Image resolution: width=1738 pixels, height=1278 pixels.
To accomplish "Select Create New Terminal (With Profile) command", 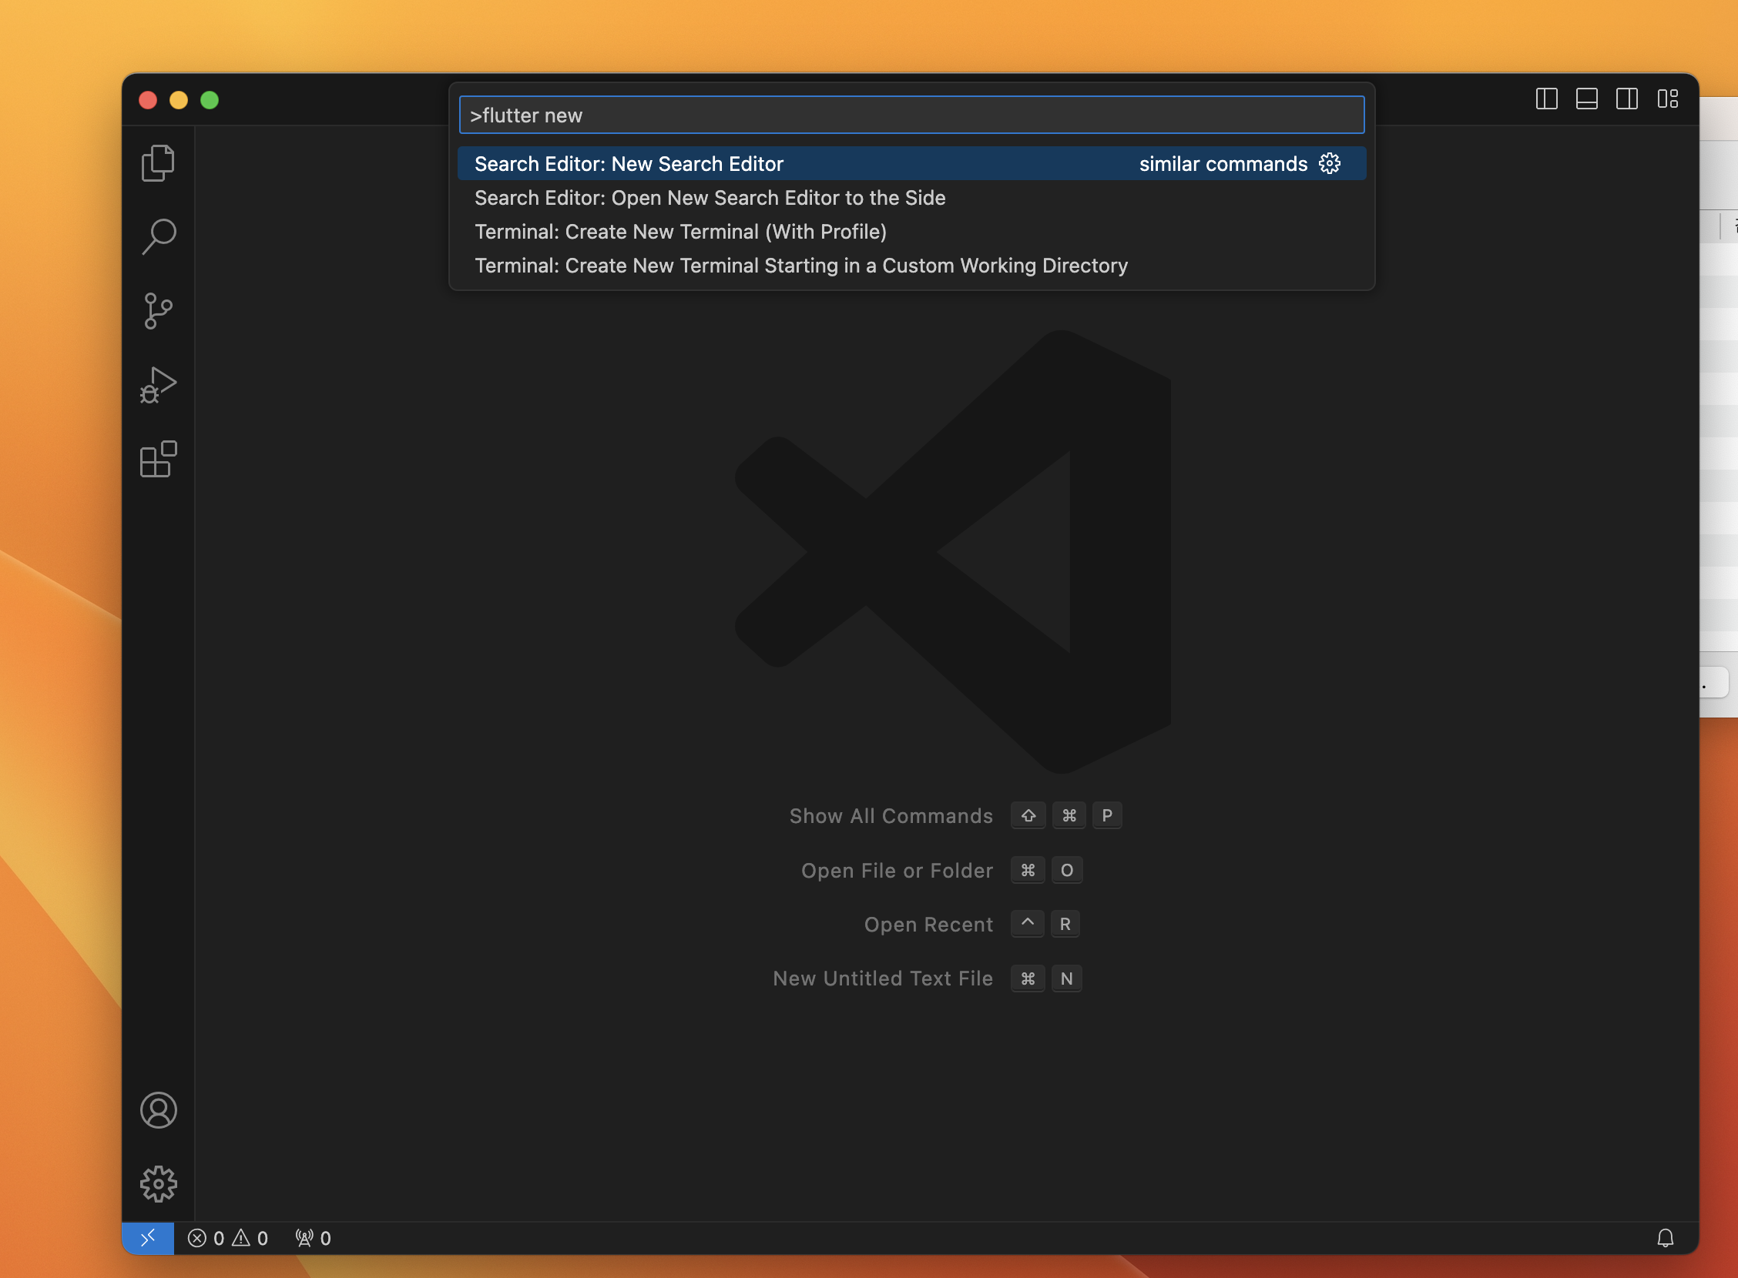I will tap(911, 231).
